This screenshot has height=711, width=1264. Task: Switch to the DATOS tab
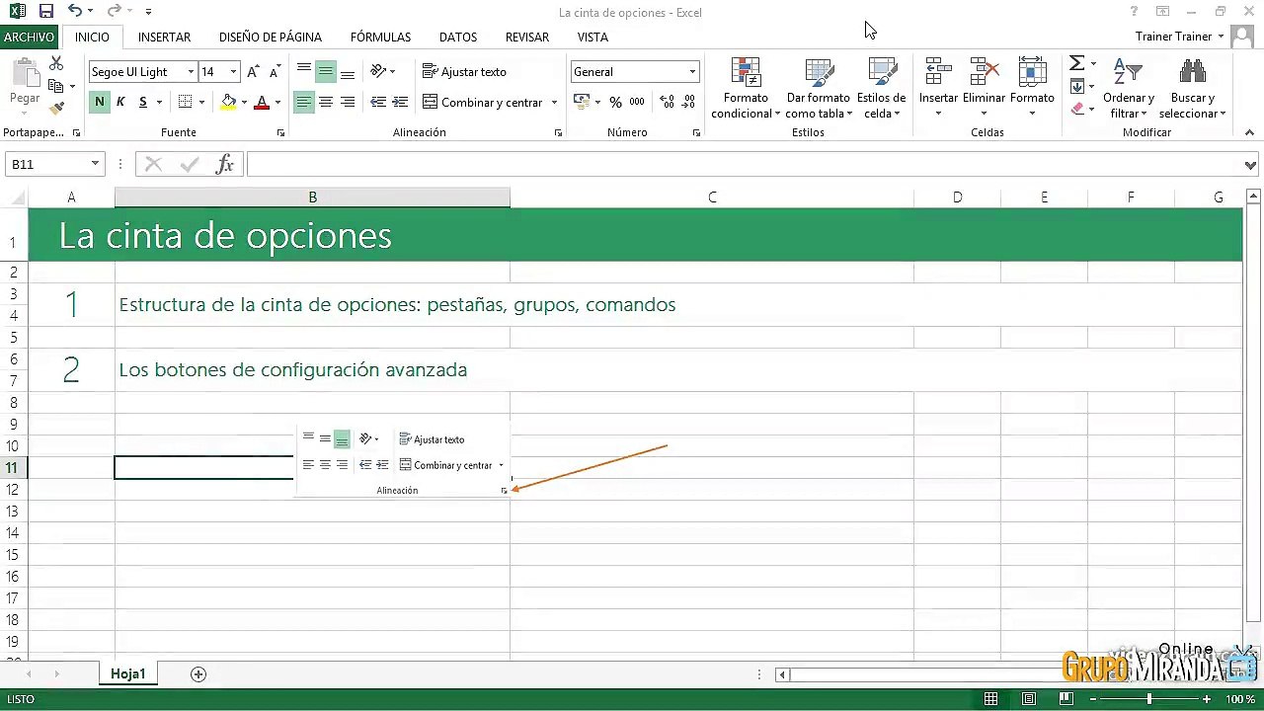tap(458, 37)
